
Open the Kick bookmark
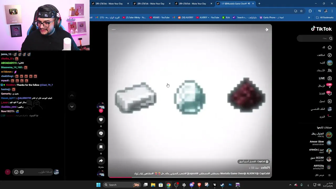coord(226,18)
